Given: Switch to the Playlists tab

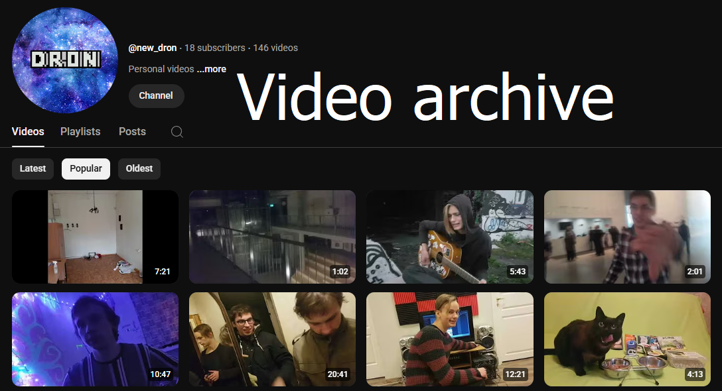Looking at the screenshot, I should [x=80, y=132].
